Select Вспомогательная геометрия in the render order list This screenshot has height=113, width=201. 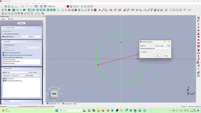coord(11,62)
